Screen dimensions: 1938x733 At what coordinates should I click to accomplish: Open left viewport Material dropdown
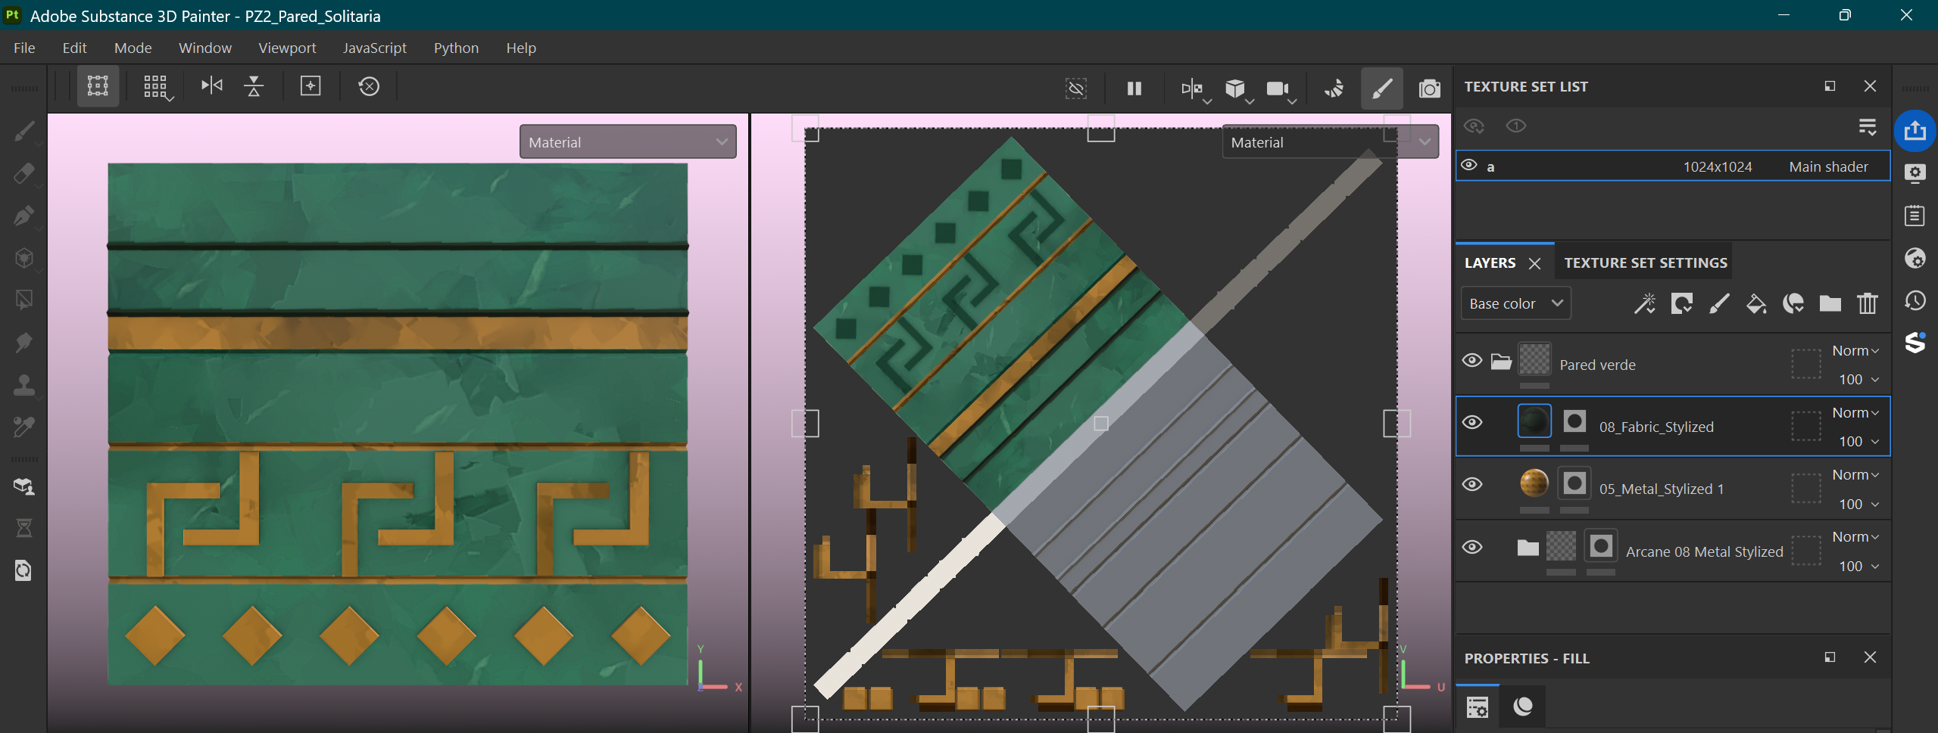[628, 141]
